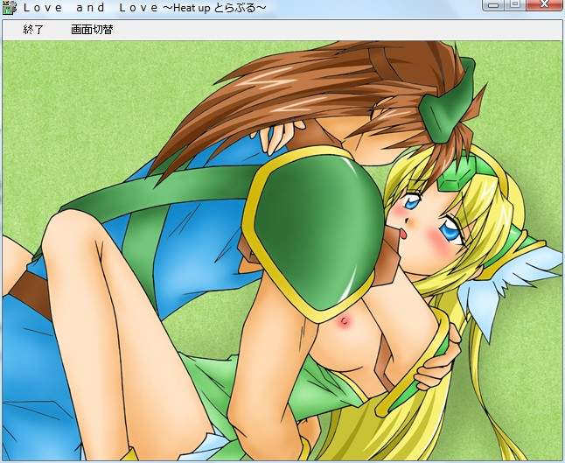Click the green gem on the gold tiara

click(452, 178)
